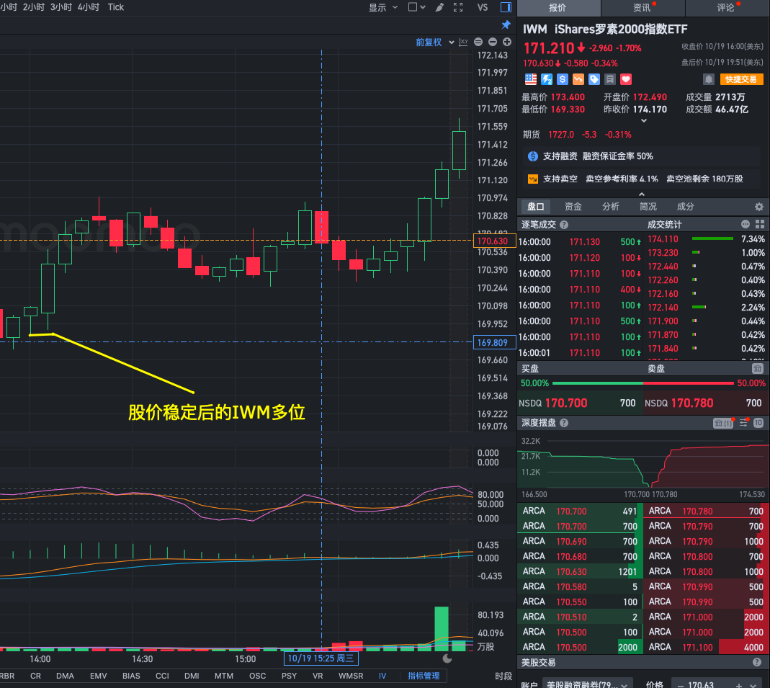Viewport: 770px width, 688px height.
Task: Toggle the heart favorite icon for IWM
Action: 624,79
